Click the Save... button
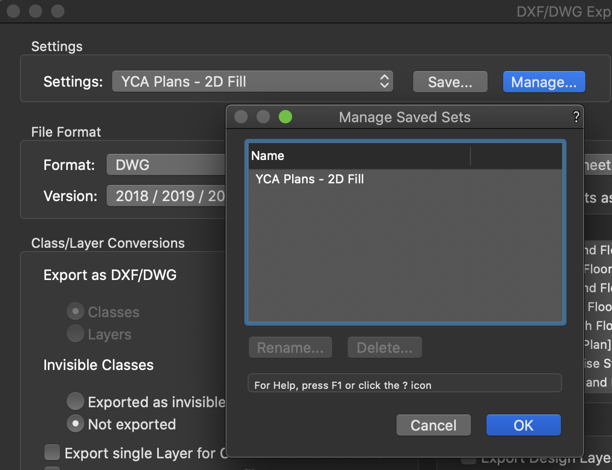This screenshot has height=470, width=612. point(450,82)
